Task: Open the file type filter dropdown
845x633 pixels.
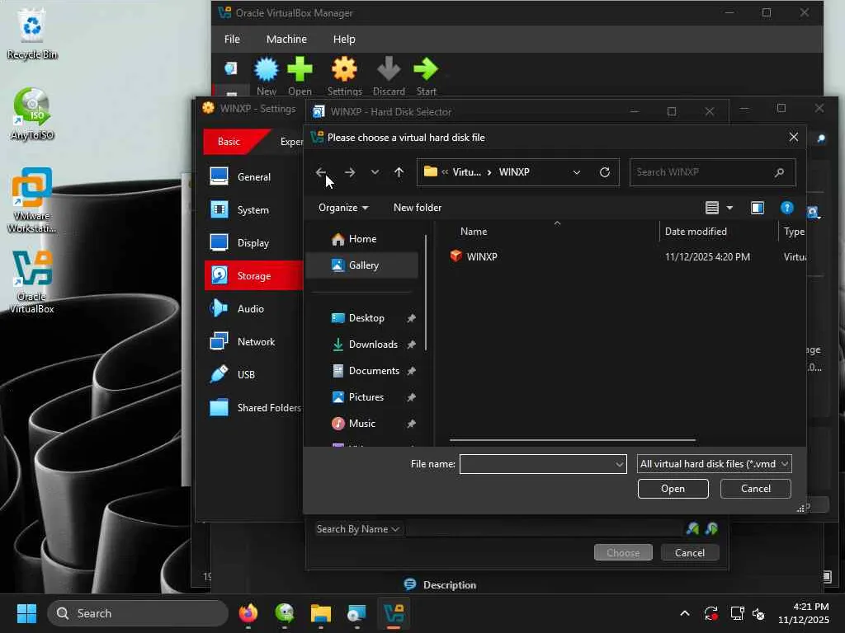Action: (x=714, y=464)
